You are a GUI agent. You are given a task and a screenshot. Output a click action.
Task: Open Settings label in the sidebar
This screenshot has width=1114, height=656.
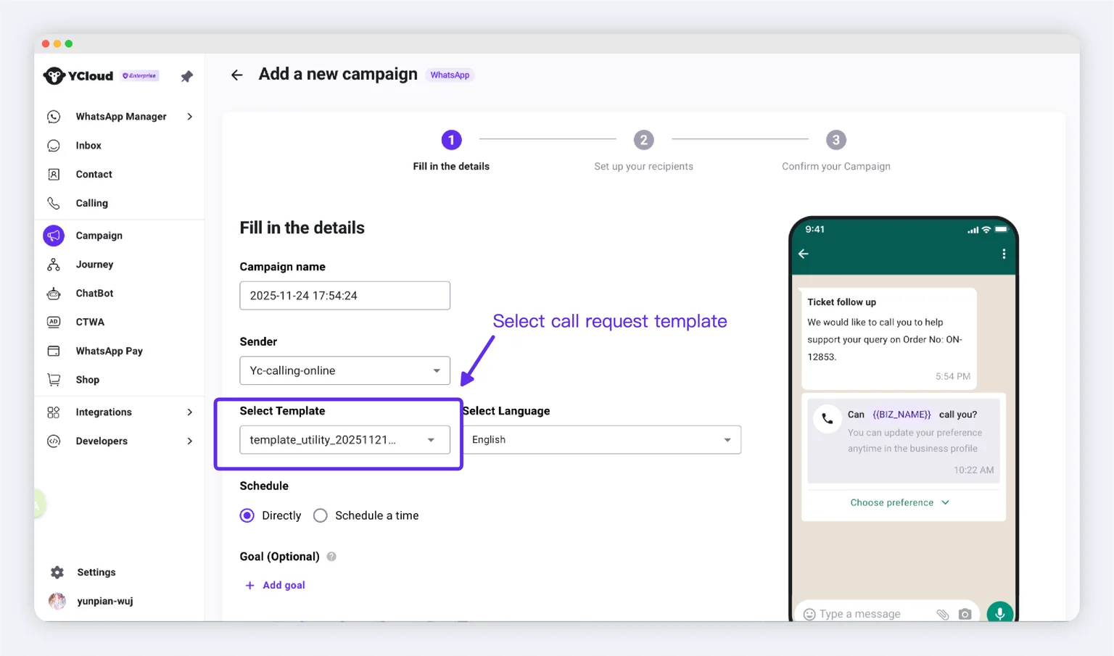96,573
